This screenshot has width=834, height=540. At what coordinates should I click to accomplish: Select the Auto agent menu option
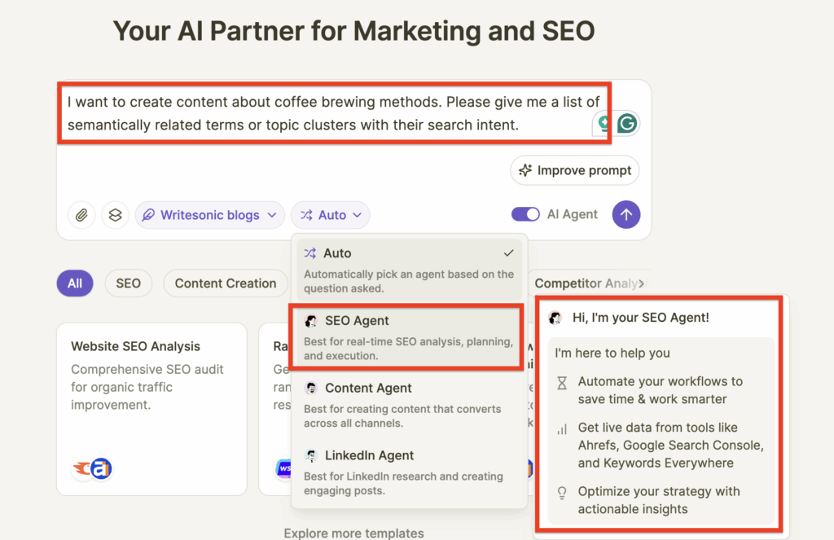pyautogui.click(x=409, y=270)
